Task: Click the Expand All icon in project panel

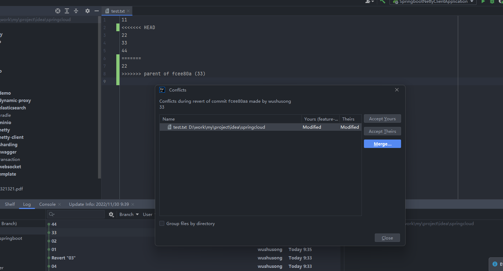Action: (x=67, y=11)
